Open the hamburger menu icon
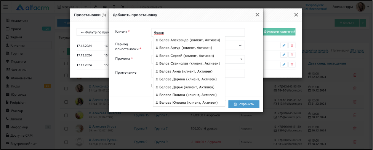Viewport: 373px width, 150px height. pyautogui.click(x=6, y=7)
